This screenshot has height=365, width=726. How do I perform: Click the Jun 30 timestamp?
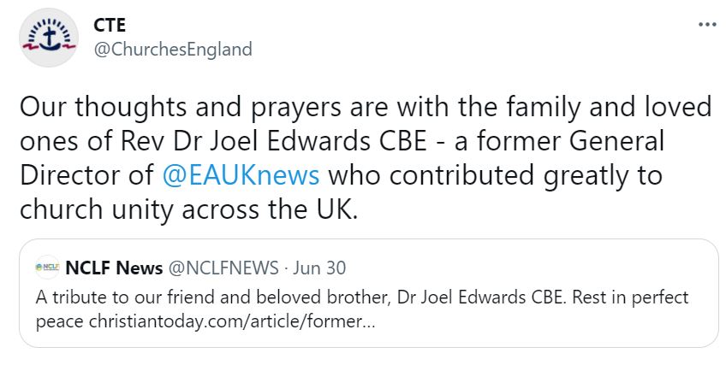(x=319, y=268)
